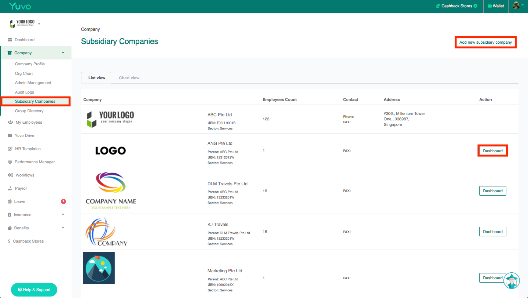Screen dimensions: 528x298
Task: Click the Benefits bag icon
Action: click(10, 228)
